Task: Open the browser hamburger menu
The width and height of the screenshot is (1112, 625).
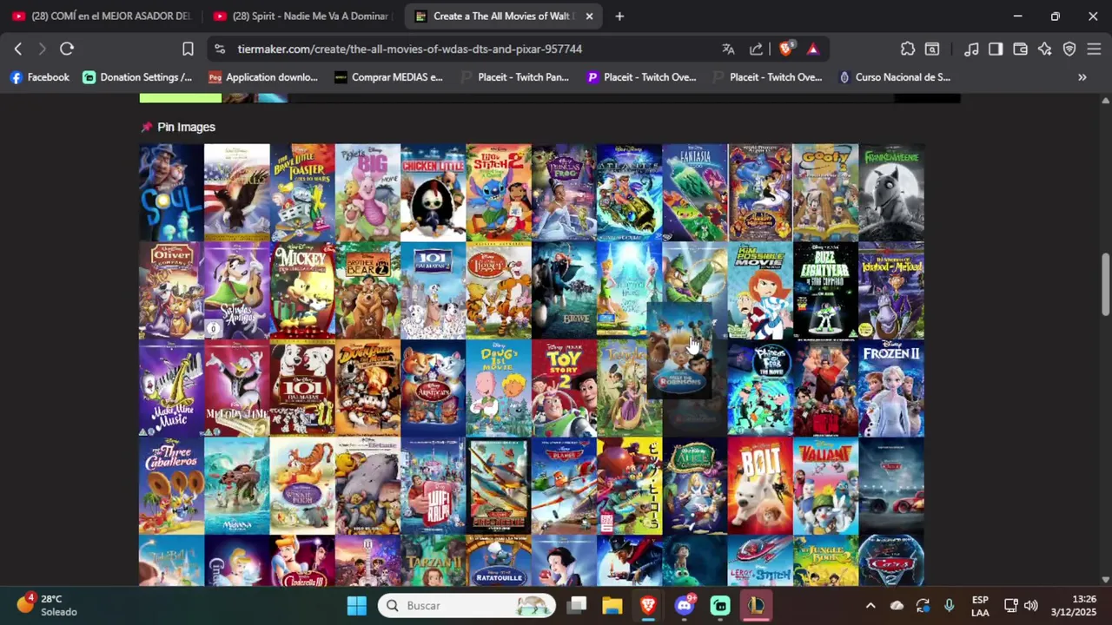Action: [x=1094, y=49]
